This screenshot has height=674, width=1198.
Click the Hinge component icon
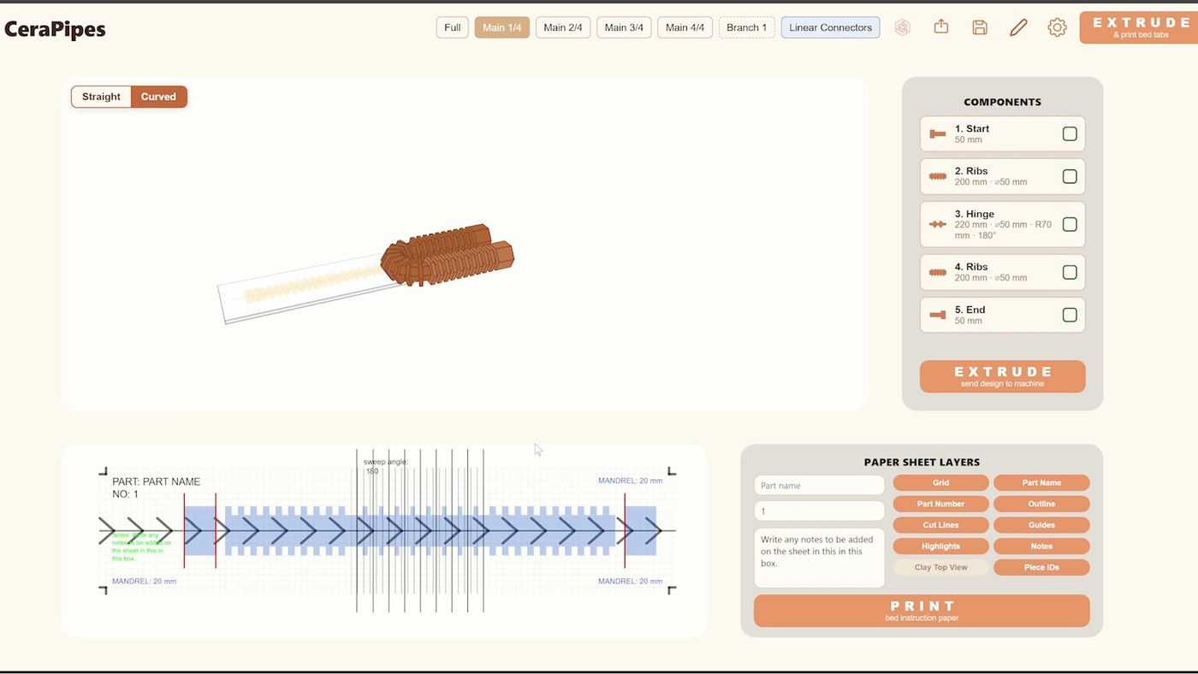pyautogui.click(x=938, y=224)
